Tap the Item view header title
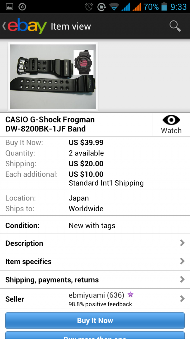The width and height of the screenshot is (190, 339). point(71,27)
